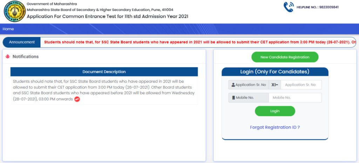Click the helpline phone icon
Image resolution: width=359 pixels, height=163 pixels.
point(289,7)
